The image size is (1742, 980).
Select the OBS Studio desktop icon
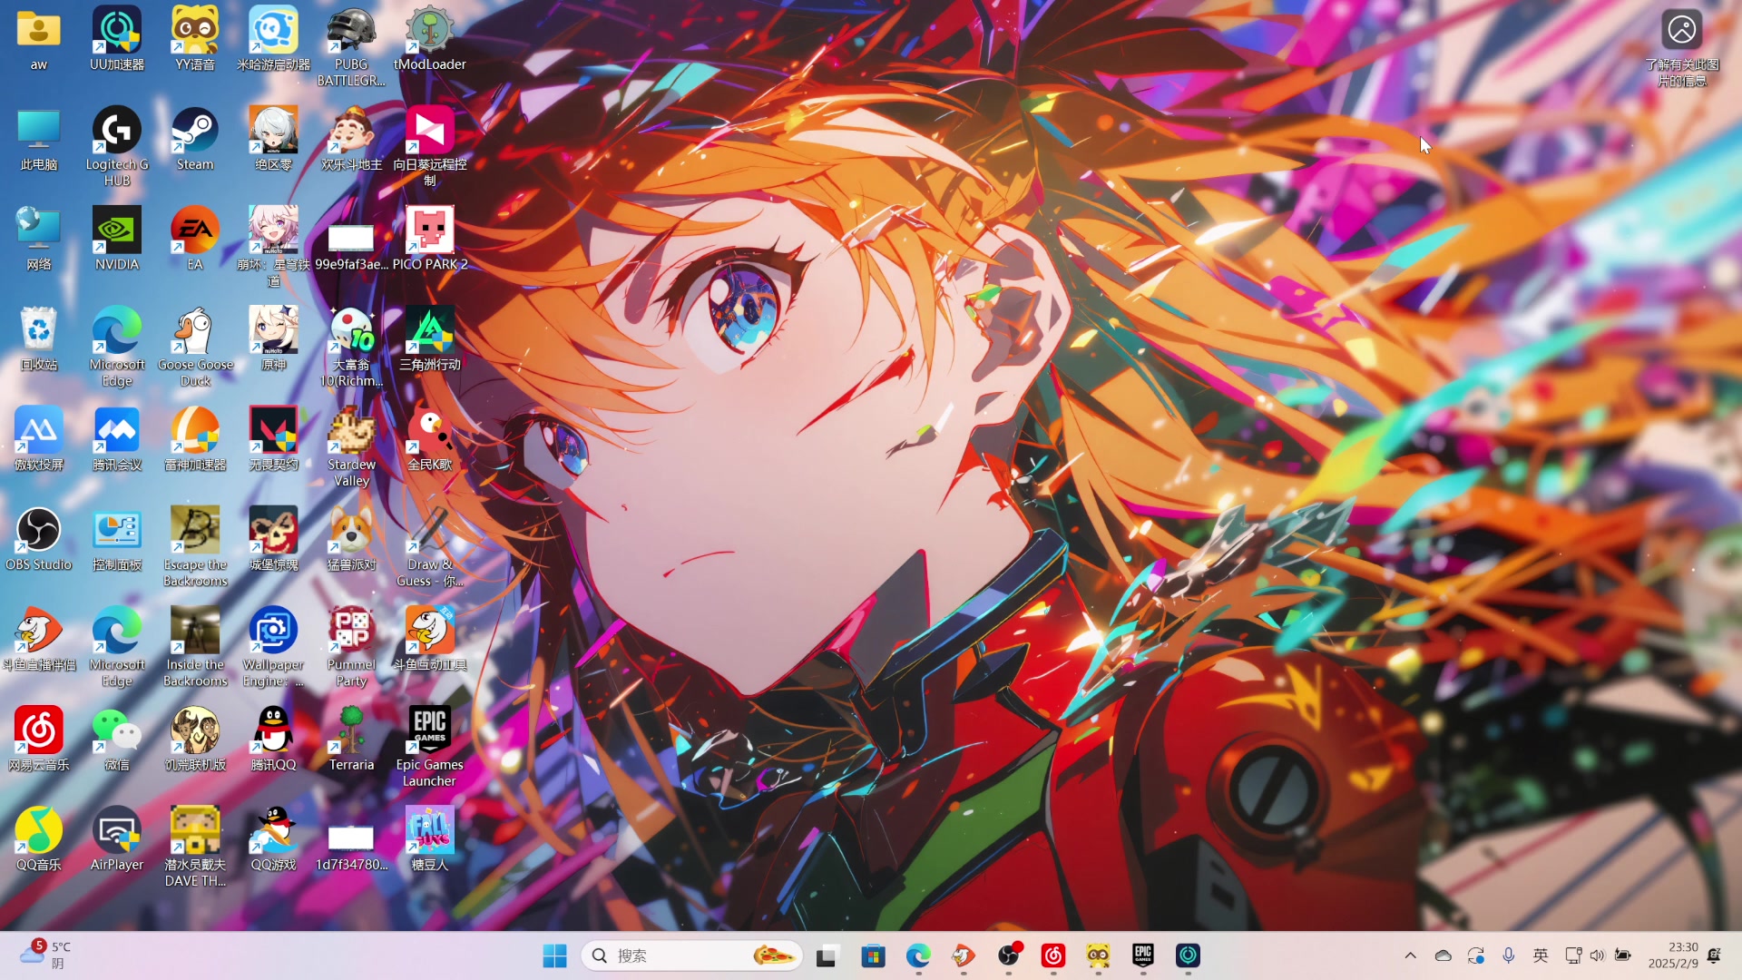[x=39, y=539]
